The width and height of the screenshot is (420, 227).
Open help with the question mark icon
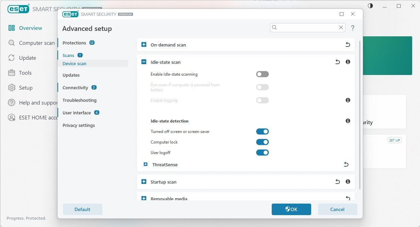coord(353,28)
